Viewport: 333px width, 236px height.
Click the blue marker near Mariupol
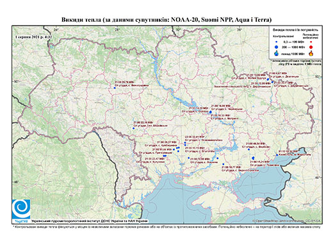coord(277,155)
